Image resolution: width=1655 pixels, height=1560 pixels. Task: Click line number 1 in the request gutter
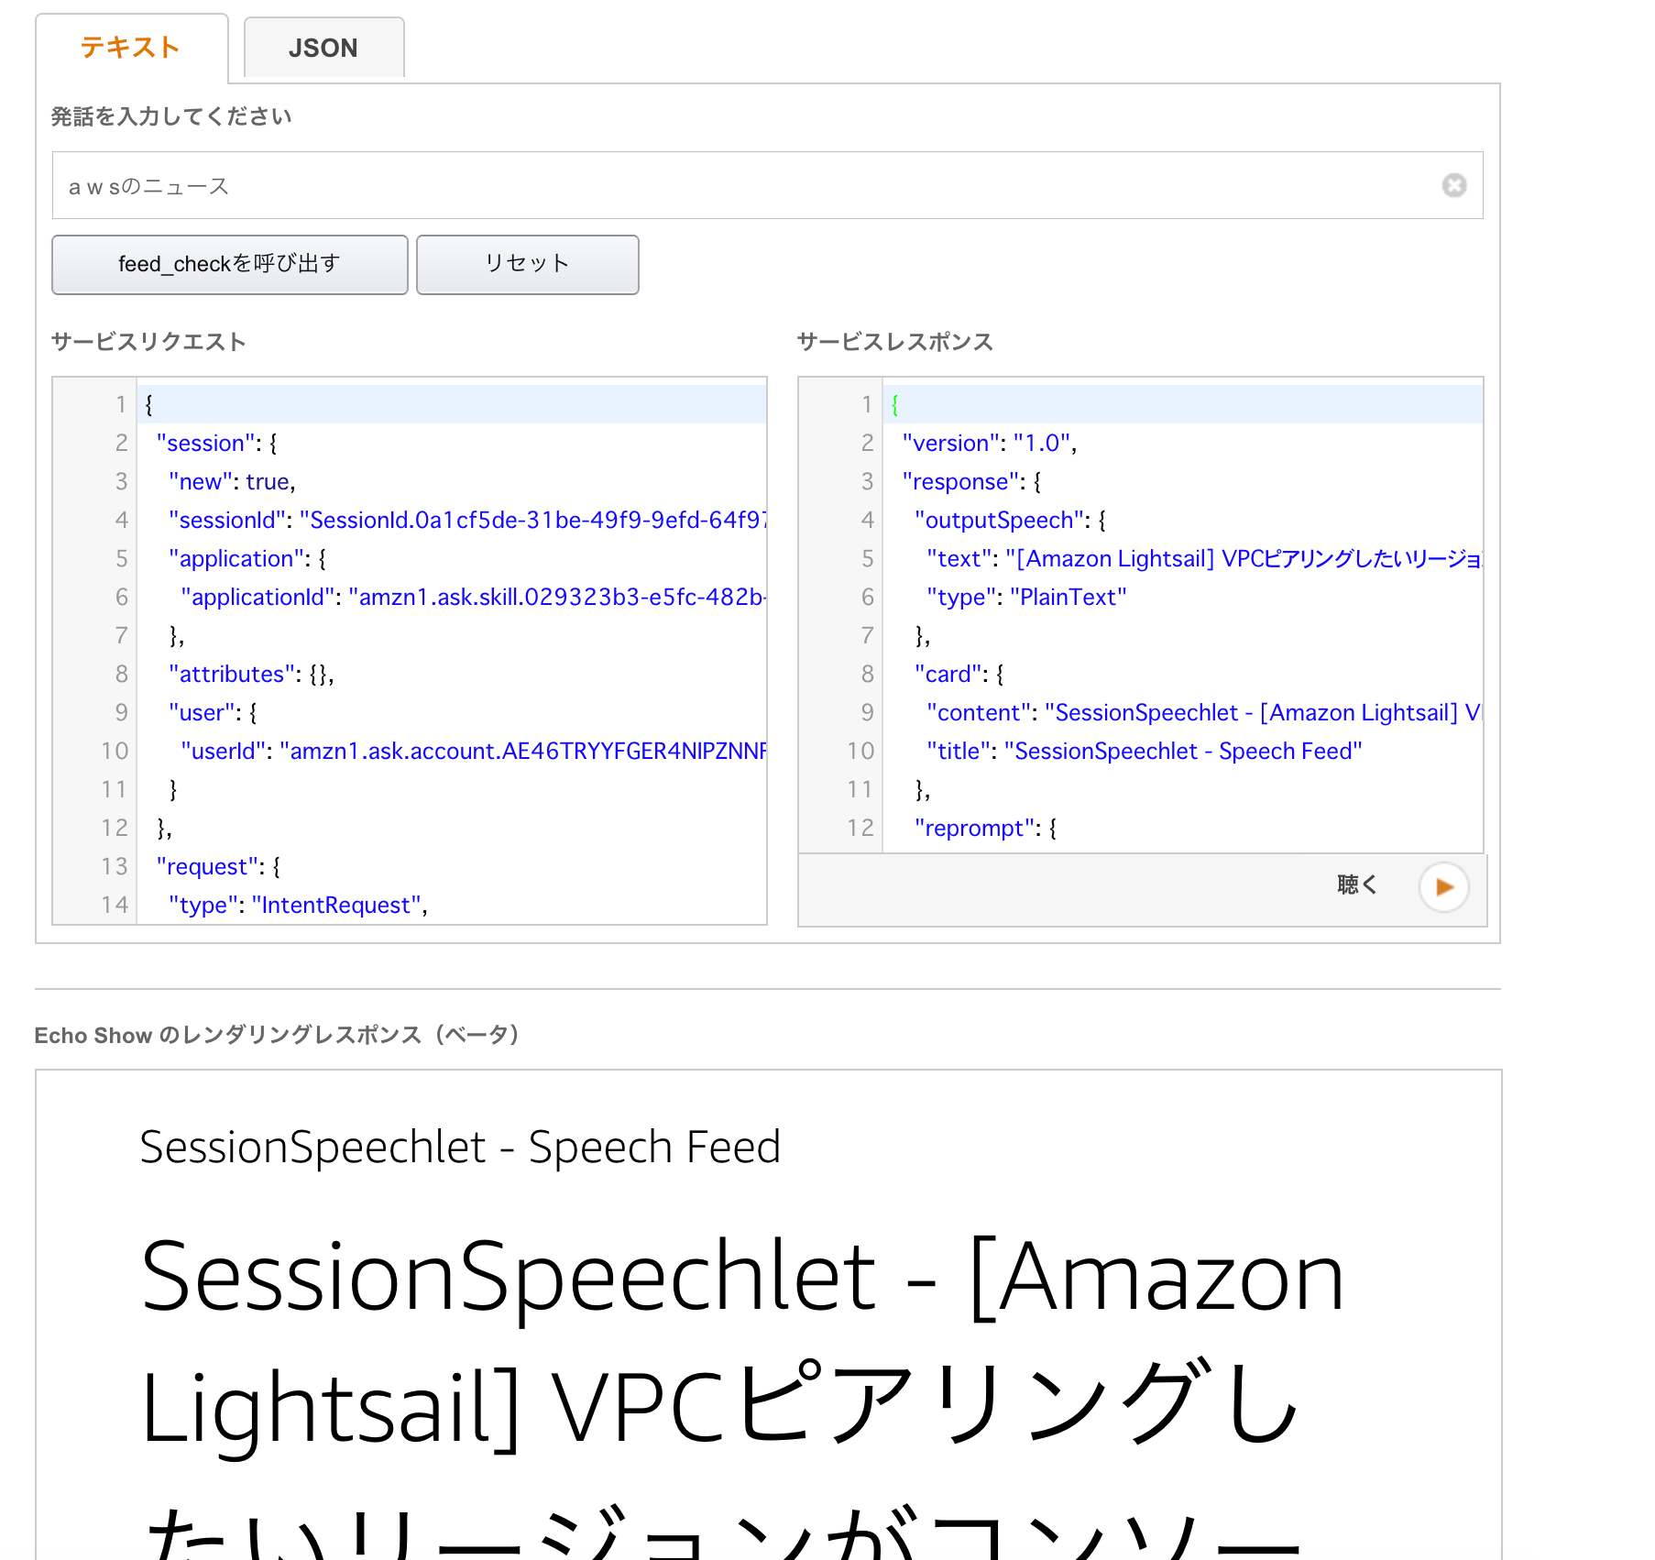click(120, 404)
